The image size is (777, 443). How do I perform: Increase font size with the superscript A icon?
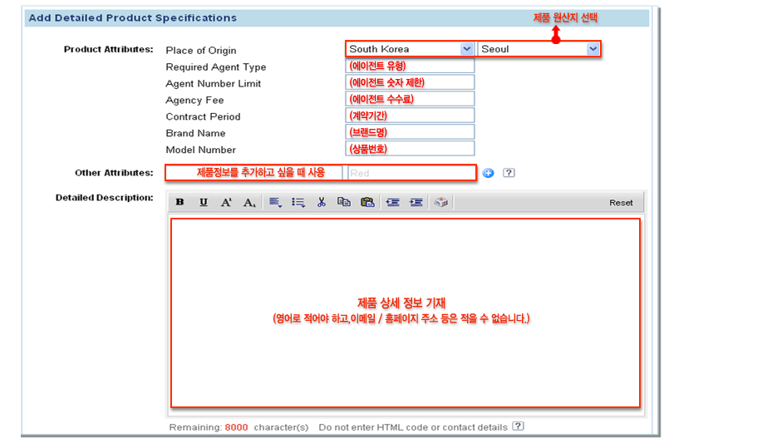(x=226, y=202)
